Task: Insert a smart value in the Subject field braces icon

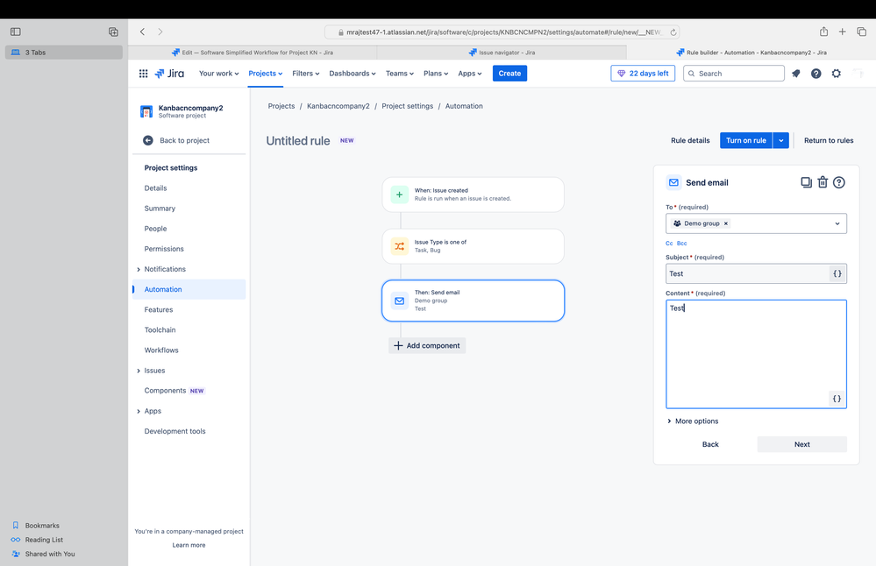Action: point(837,273)
